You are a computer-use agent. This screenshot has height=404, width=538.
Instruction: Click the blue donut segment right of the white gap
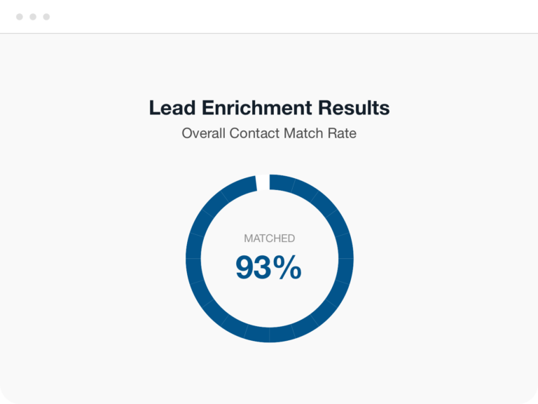point(282,183)
